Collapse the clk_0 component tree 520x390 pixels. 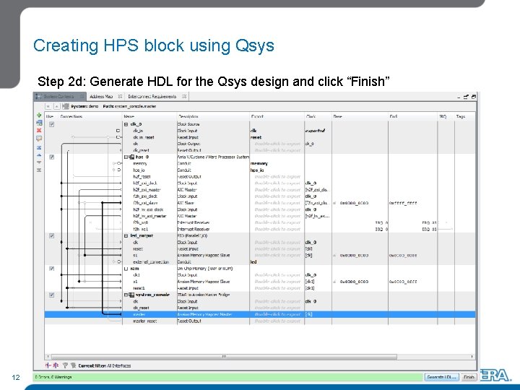(126, 124)
